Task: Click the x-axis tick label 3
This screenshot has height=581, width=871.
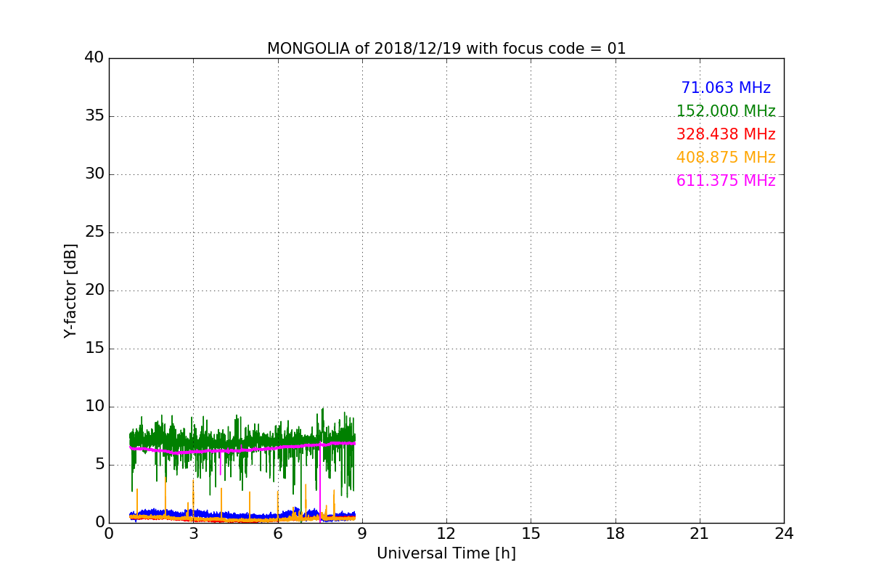Action: coord(193,534)
